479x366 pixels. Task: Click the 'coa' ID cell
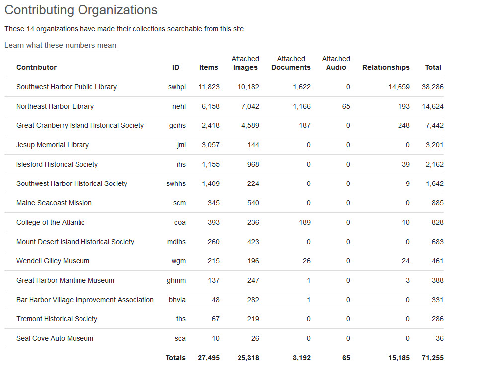click(180, 222)
